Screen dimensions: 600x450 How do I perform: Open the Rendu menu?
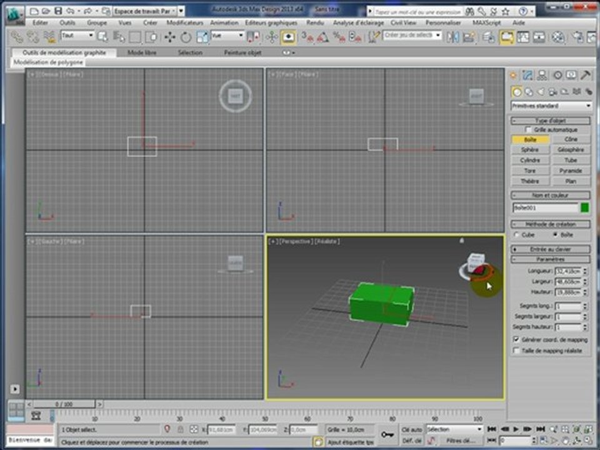pos(315,23)
